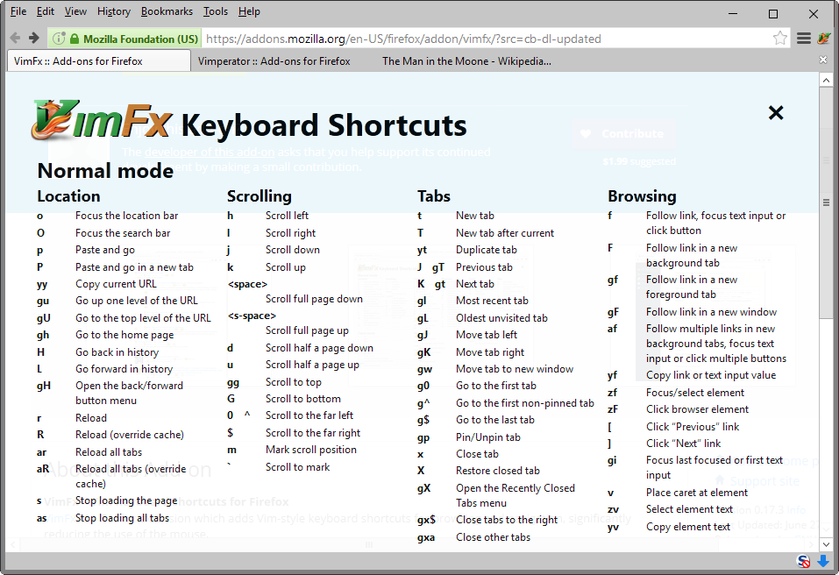Click 'New tab after current' text
839x575 pixels.
[x=505, y=233]
